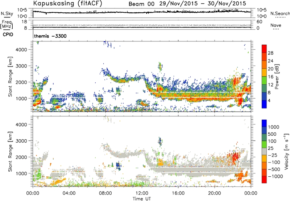Image resolution: width=290 pixels, height=201 pixels.
Task: Click the 16 tick on power scale
Action: (270, 77)
